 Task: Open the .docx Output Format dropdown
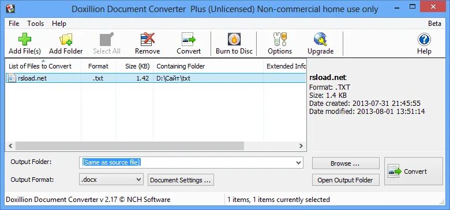[111, 180]
